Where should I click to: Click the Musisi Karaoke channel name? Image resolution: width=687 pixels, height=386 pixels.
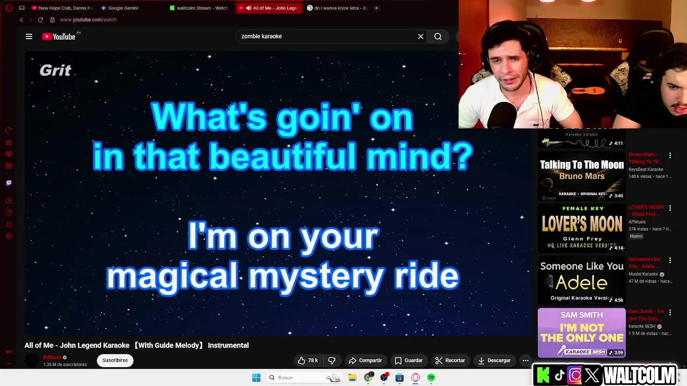coord(643,274)
